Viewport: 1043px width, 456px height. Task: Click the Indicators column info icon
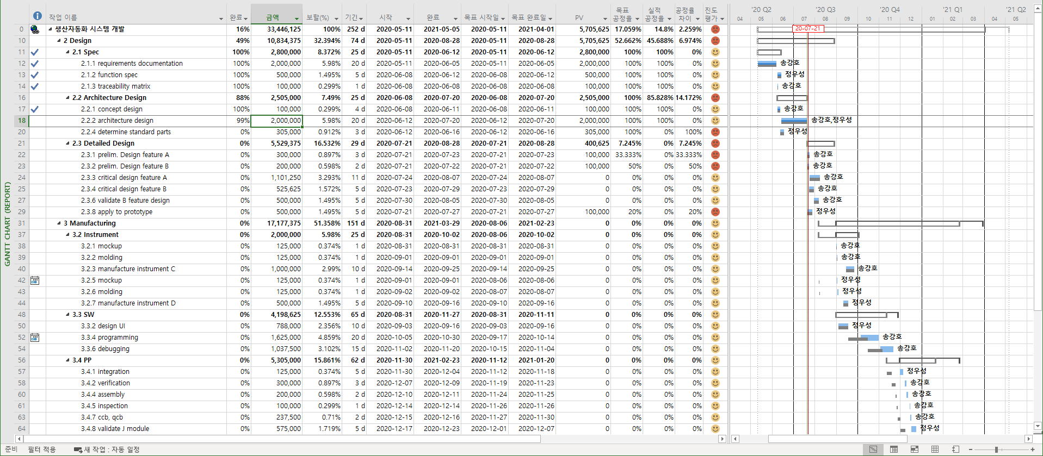[x=37, y=16]
